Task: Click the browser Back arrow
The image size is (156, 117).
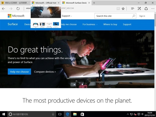Action: (4, 9)
